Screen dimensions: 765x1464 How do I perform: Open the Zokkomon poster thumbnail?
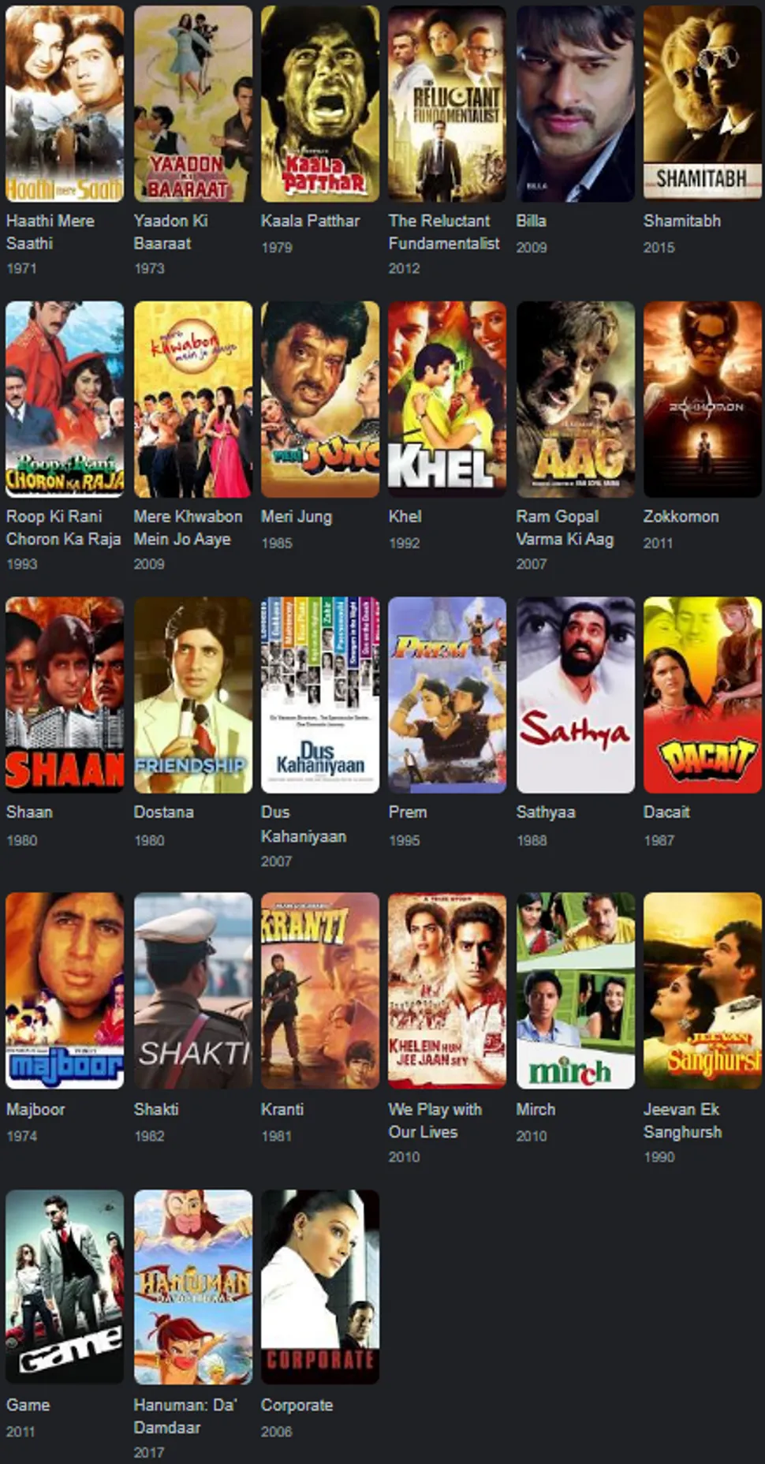703,399
